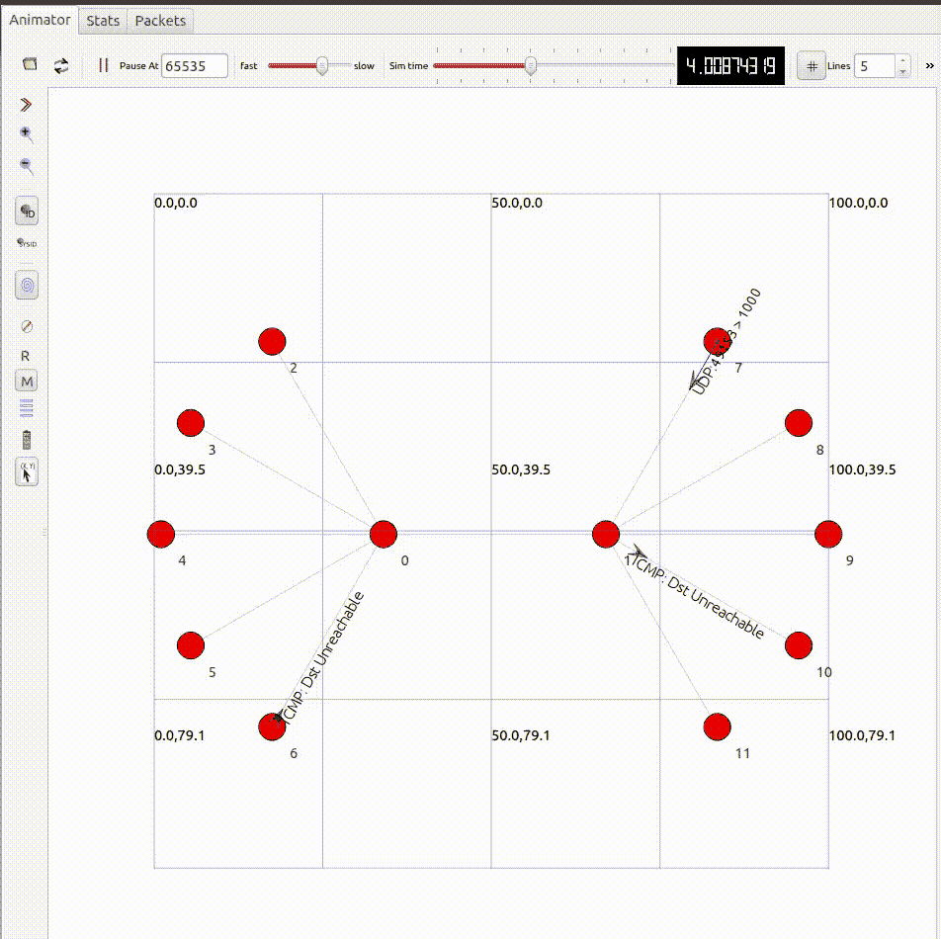Viewport: 941px width, 939px height.
Task: Click the 100.0,0.0 grid coordinate label
Action: click(858, 203)
